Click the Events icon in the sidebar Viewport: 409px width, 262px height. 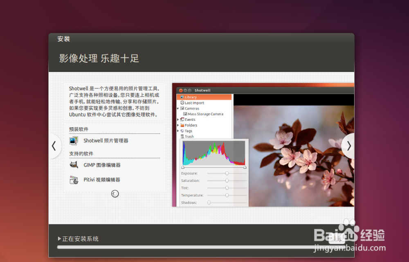pyautogui.click(x=183, y=120)
